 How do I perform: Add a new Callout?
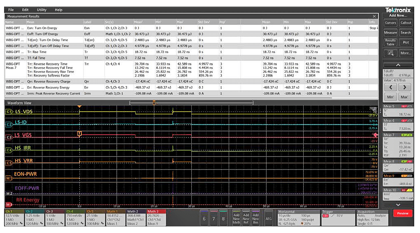406,23
